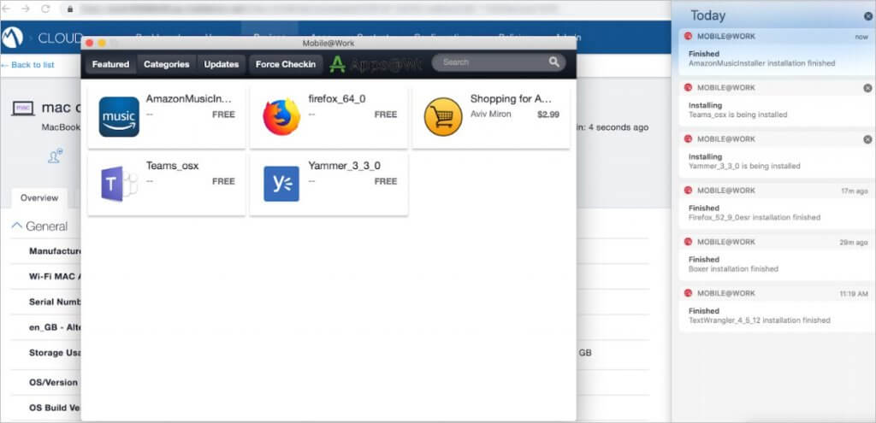Switch to the Updates tab
Viewport: 876px width, 423px height.
pyautogui.click(x=221, y=64)
